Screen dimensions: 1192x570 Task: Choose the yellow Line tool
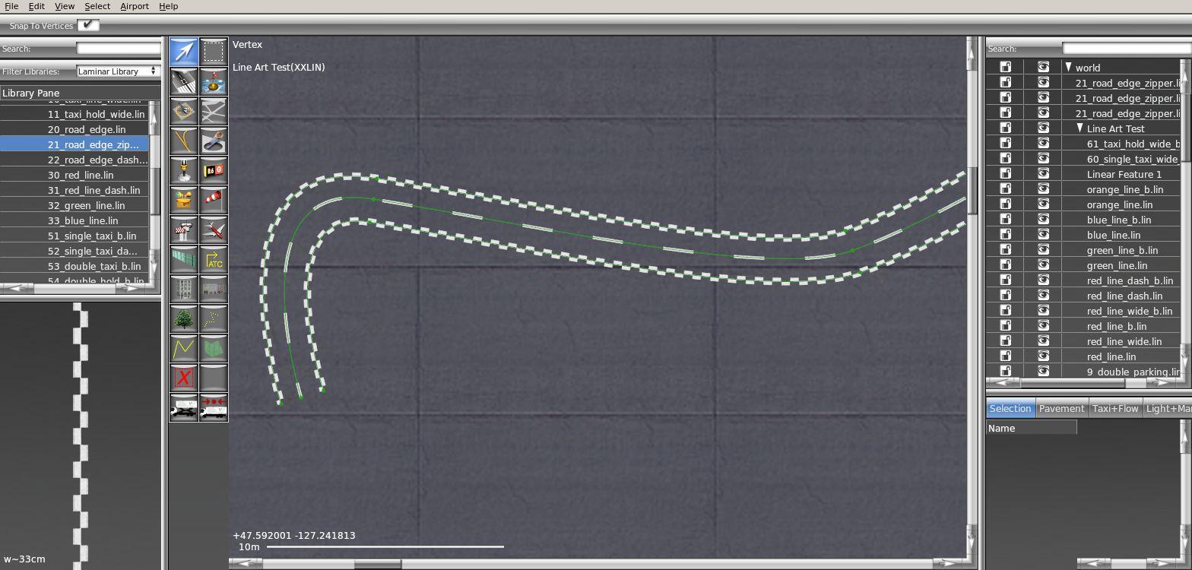[183, 348]
